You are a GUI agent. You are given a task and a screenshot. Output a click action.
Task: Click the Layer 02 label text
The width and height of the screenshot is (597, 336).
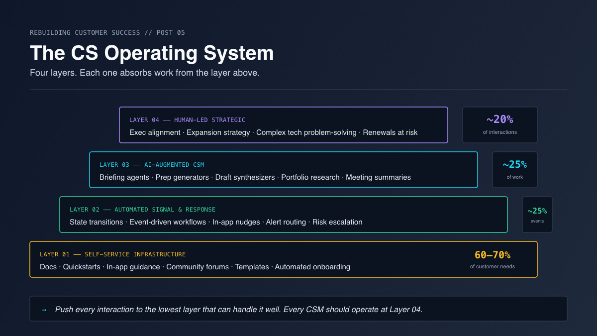tap(142, 210)
